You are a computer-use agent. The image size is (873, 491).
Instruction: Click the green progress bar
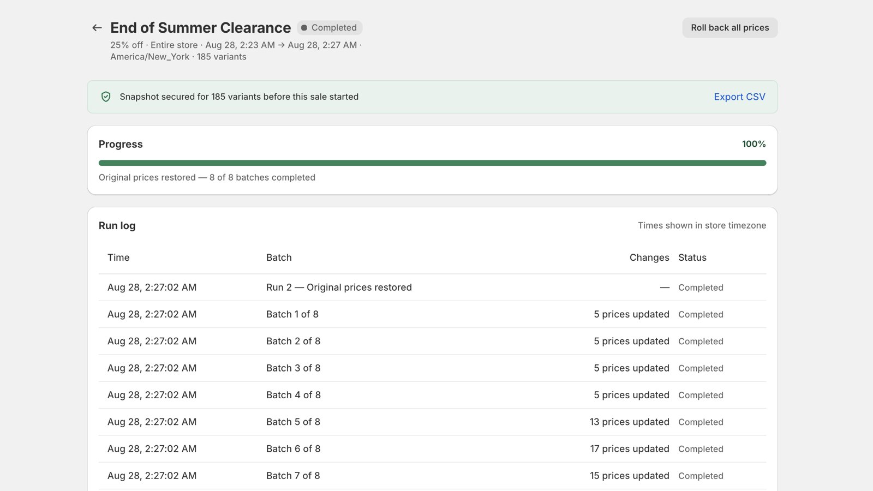[x=432, y=163]
